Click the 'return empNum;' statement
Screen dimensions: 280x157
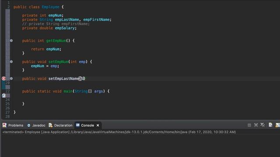(46, 49)
